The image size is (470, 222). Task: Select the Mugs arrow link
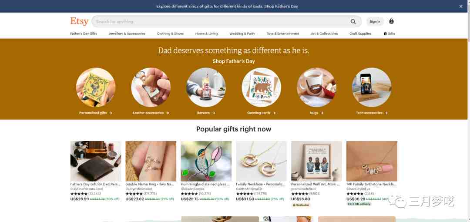316,113
